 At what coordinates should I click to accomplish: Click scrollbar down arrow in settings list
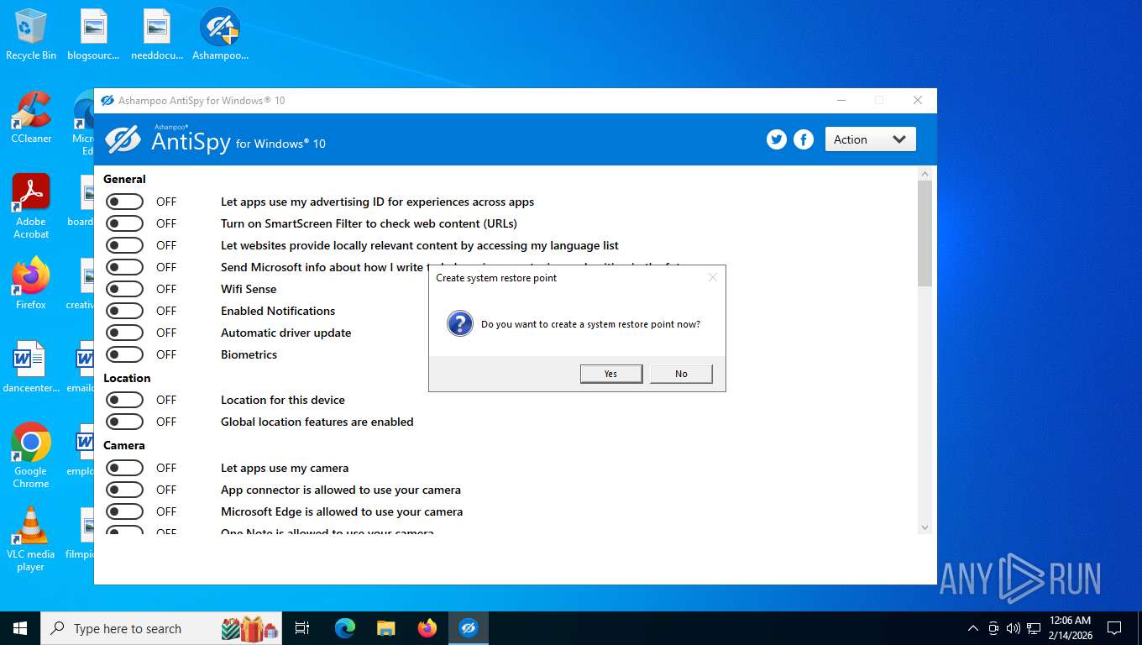(925, 527)
